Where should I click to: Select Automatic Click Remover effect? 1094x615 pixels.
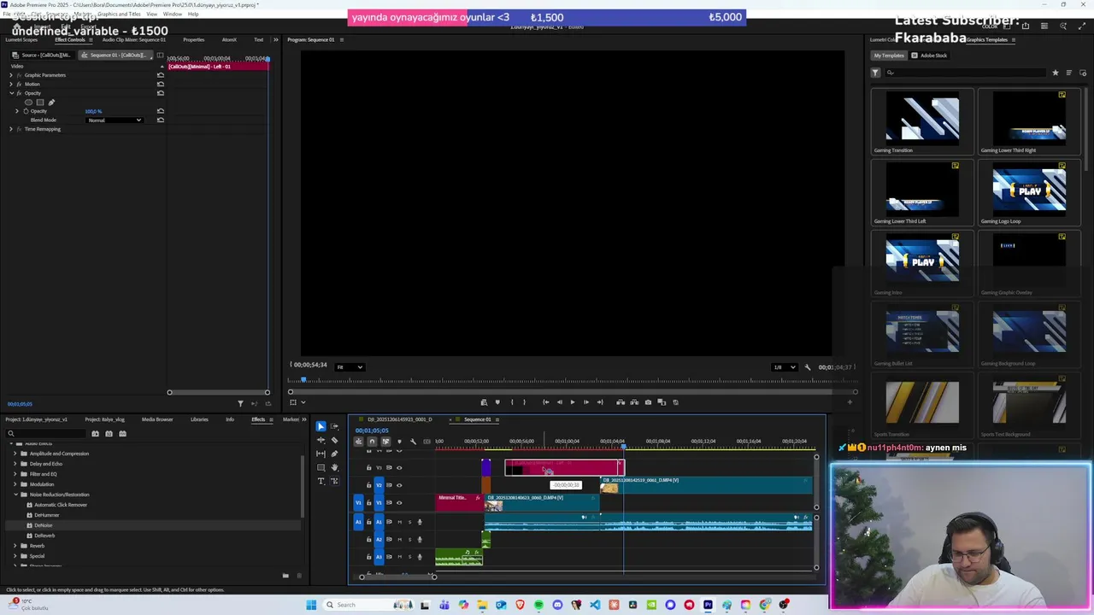(60, 505)
